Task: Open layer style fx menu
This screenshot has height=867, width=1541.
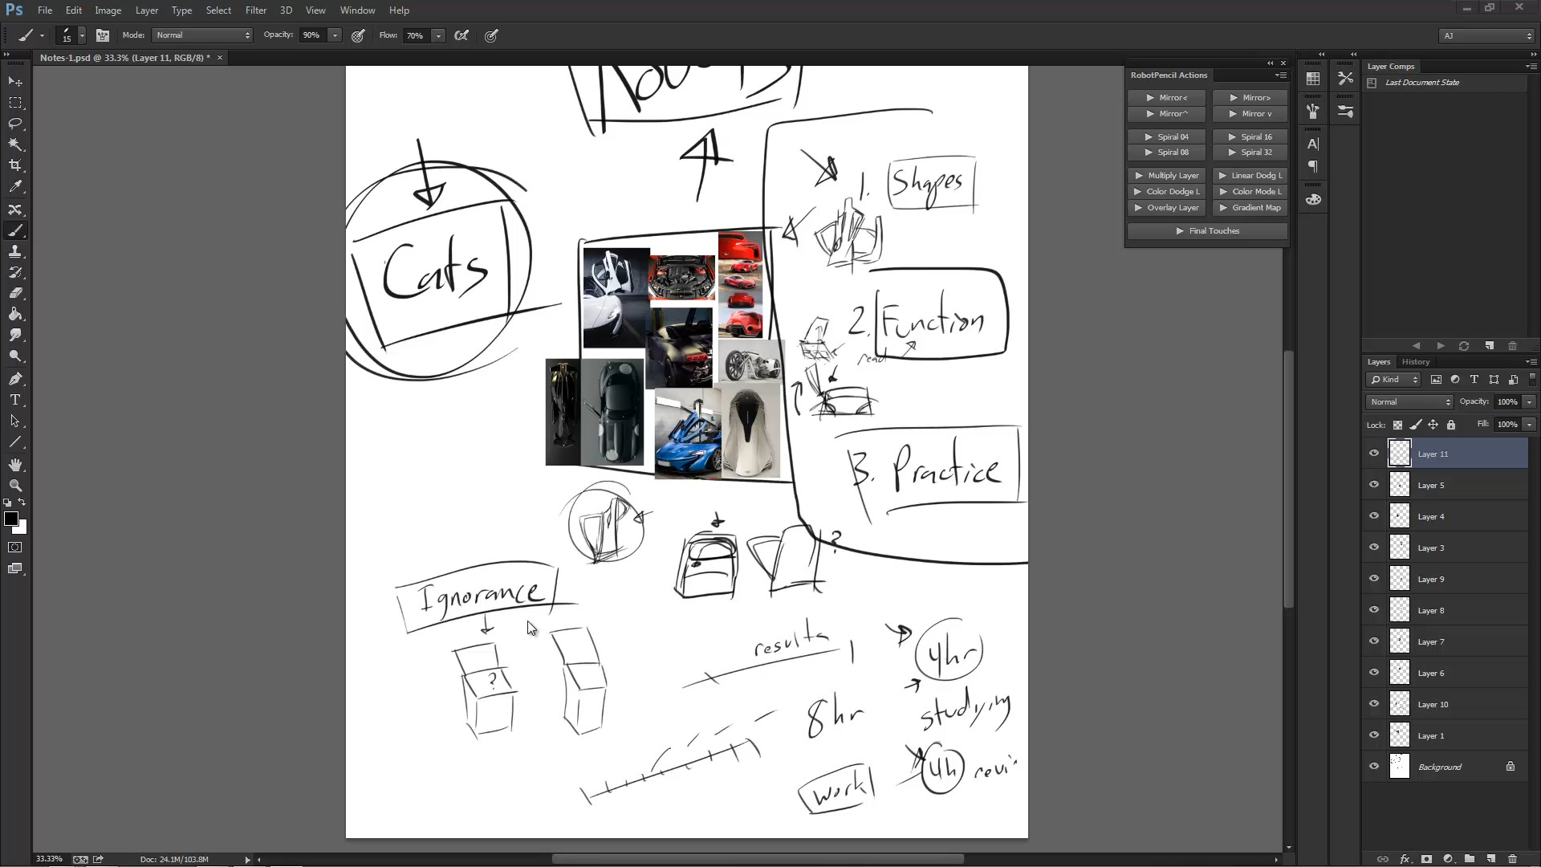Action: [x=1405, y=859]
